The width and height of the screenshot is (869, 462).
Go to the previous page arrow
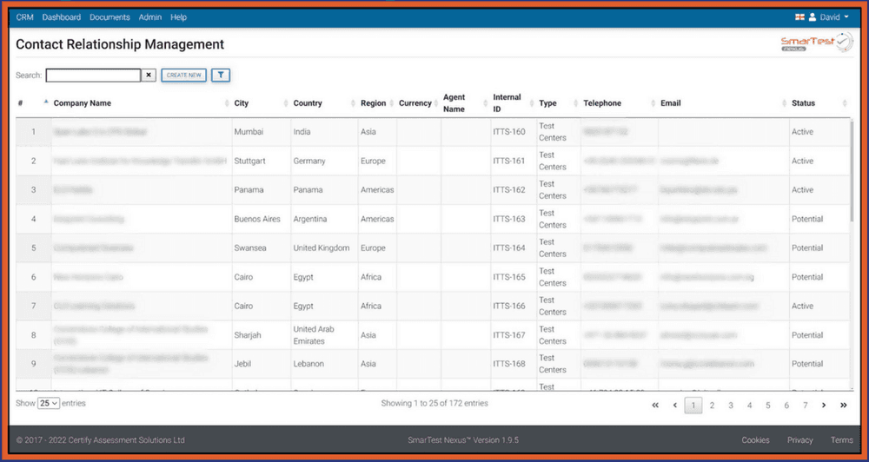tap(675, 406)
